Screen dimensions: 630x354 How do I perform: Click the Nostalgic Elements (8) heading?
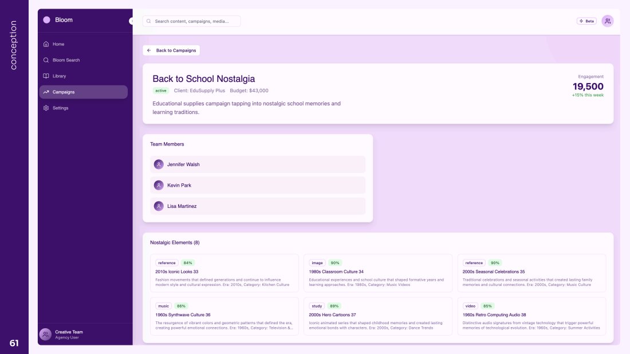point(175,243)
